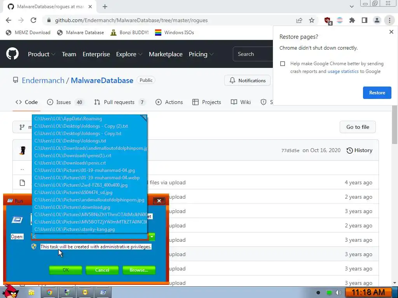Open the Endermanch owner link
This screenshot has width=398, height=298.
(43, 80)
